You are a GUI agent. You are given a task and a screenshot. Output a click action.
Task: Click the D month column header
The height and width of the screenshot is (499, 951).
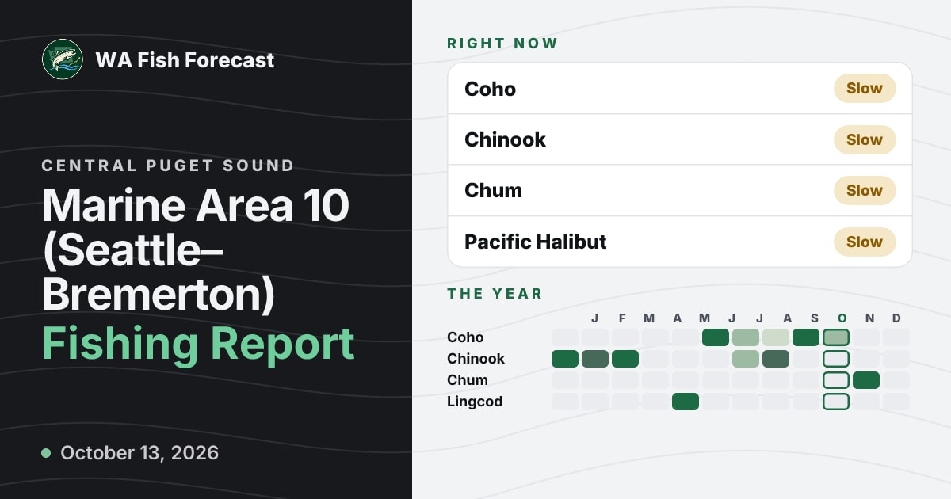point(896,318)
